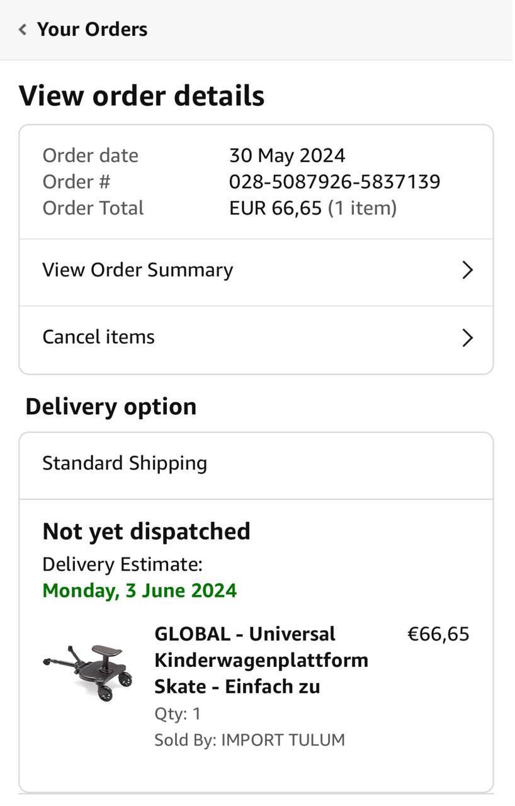Open the stroller board product thumbnail
Screen dimensions: 515x806
point(89,672)
